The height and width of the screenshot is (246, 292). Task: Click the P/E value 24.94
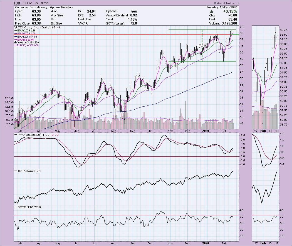[91, 11]
